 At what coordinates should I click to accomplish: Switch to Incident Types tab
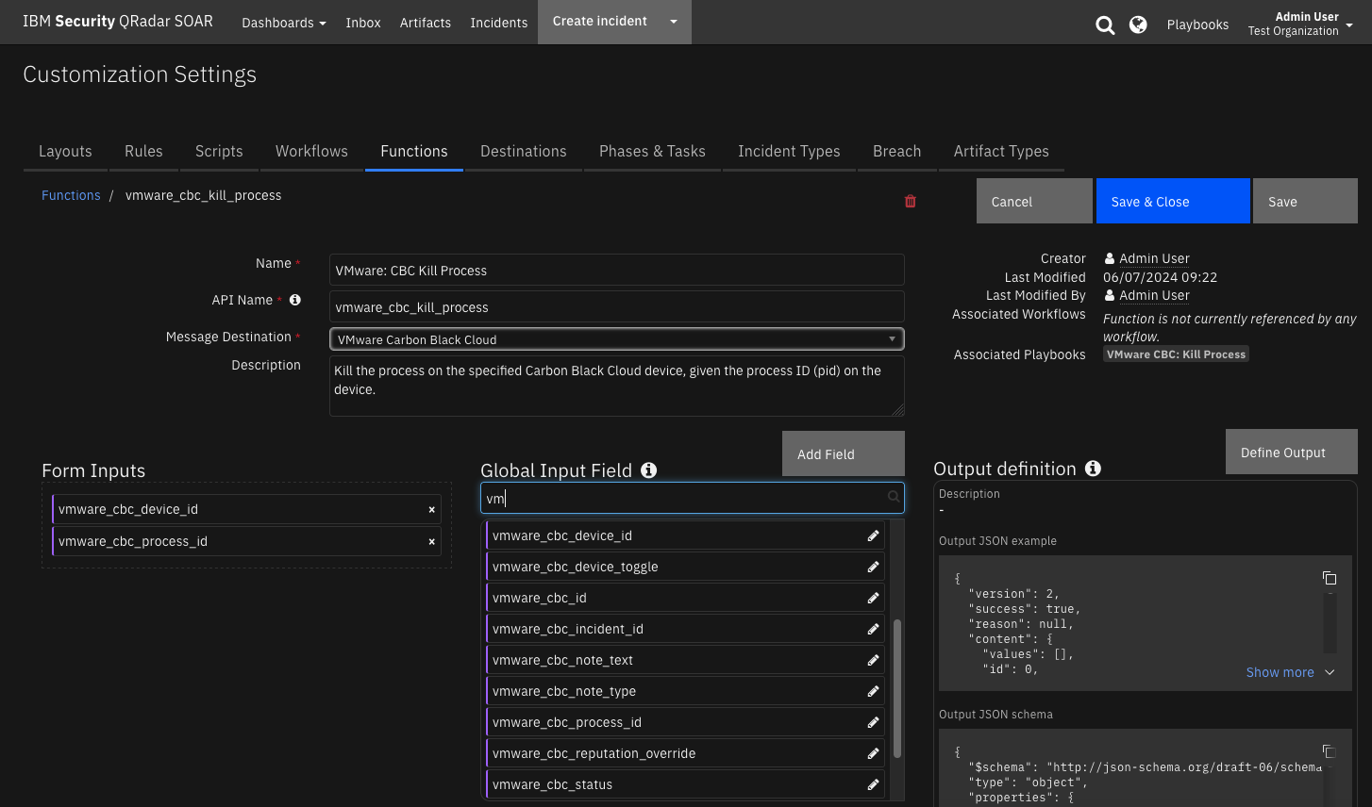[x=789, y=151]
